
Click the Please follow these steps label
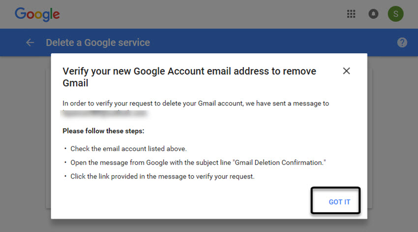click(103, 131)
